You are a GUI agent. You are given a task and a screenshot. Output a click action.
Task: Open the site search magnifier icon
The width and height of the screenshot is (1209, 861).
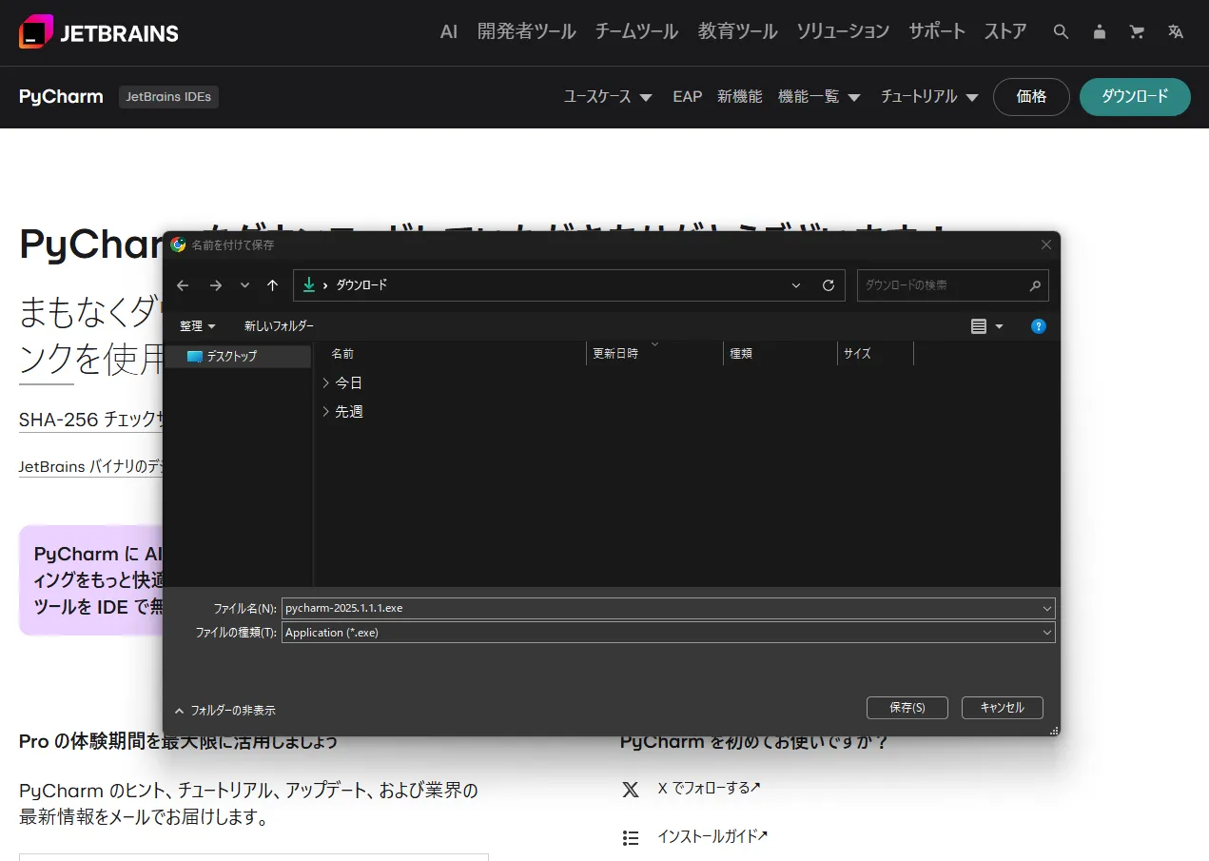[x=1062, y=31]
